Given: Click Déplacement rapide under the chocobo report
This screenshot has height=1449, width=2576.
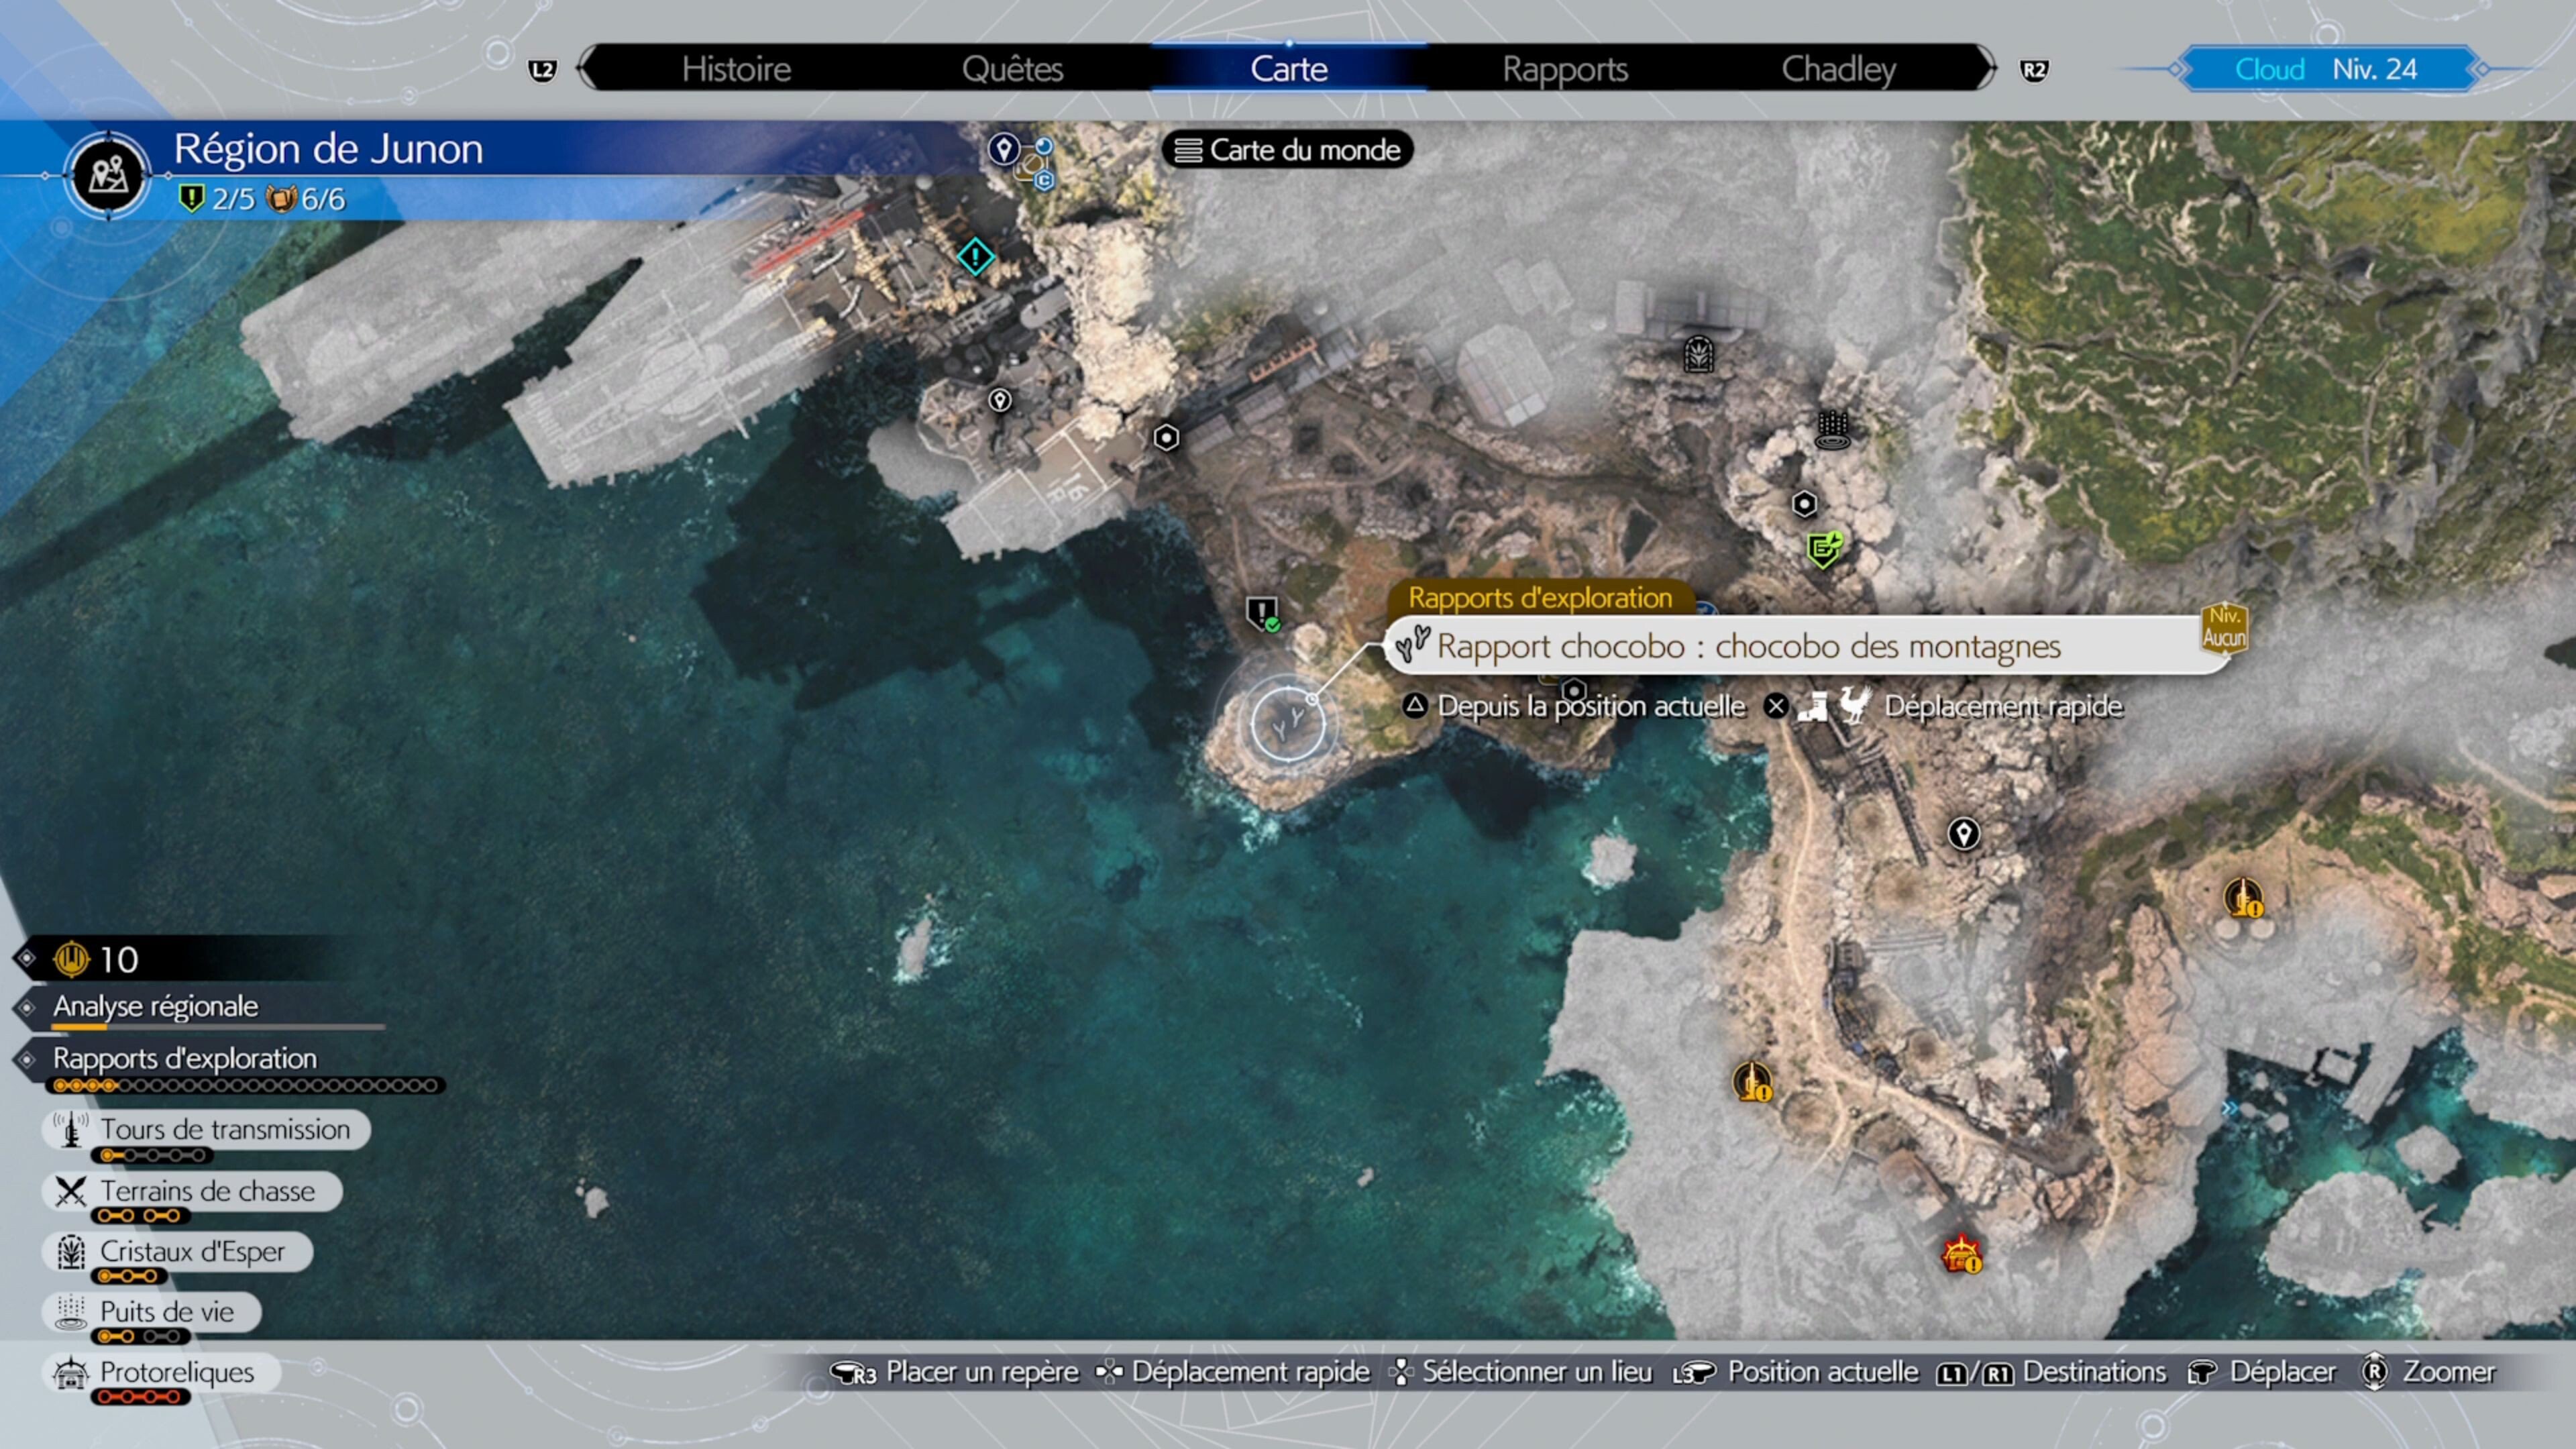Looking at the screenshot, I should coord(2002,707).
